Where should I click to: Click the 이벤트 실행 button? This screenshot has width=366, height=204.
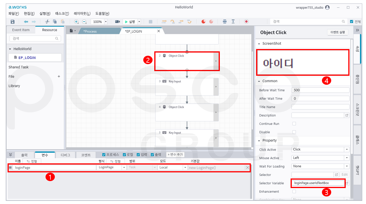338,32
